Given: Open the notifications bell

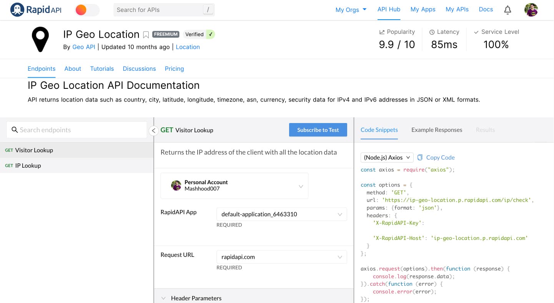Looking at the screenshot, I should (508, 10).
